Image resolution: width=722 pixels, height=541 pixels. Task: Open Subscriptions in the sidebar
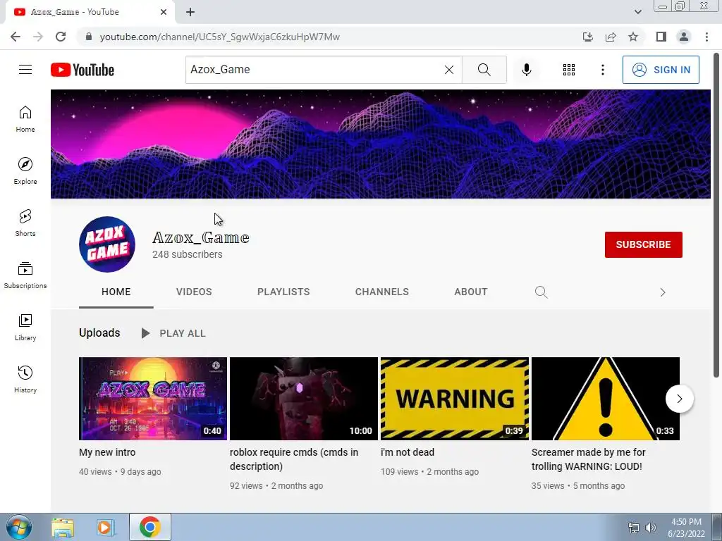point(25,275)
